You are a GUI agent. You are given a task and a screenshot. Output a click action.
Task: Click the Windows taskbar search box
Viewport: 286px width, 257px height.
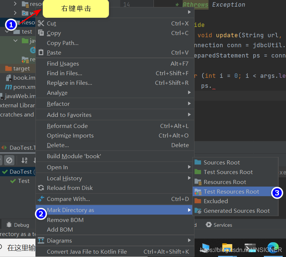coord(18,248)
